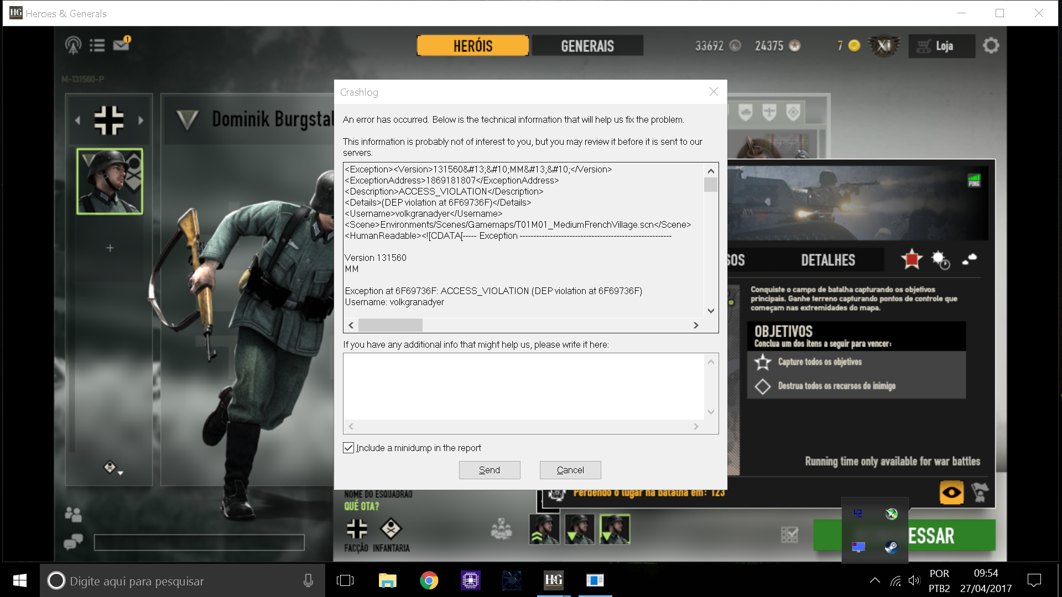
Task: Click exception log vertical scrollbar thumb
Action: tap(711, 185)
